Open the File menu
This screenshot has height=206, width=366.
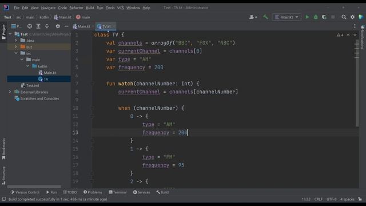(x=17, y=8)
